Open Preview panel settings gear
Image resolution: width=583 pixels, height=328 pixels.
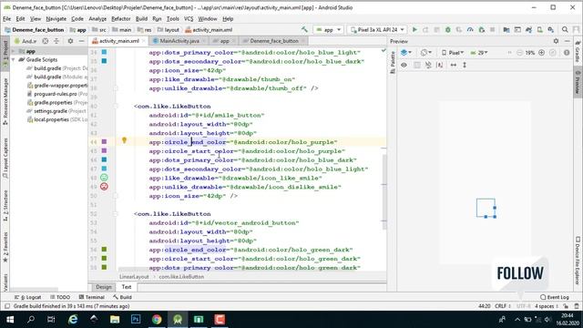click(x=556, y=41)
